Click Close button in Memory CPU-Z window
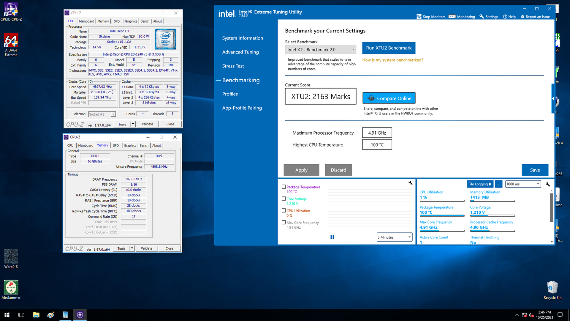The width and height of the screenshot is (570, 321). point(170,248)
